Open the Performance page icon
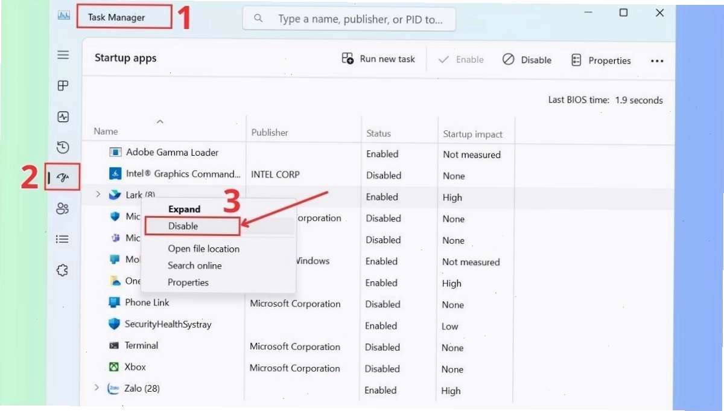The image size is (724, 411). [63, 117]
